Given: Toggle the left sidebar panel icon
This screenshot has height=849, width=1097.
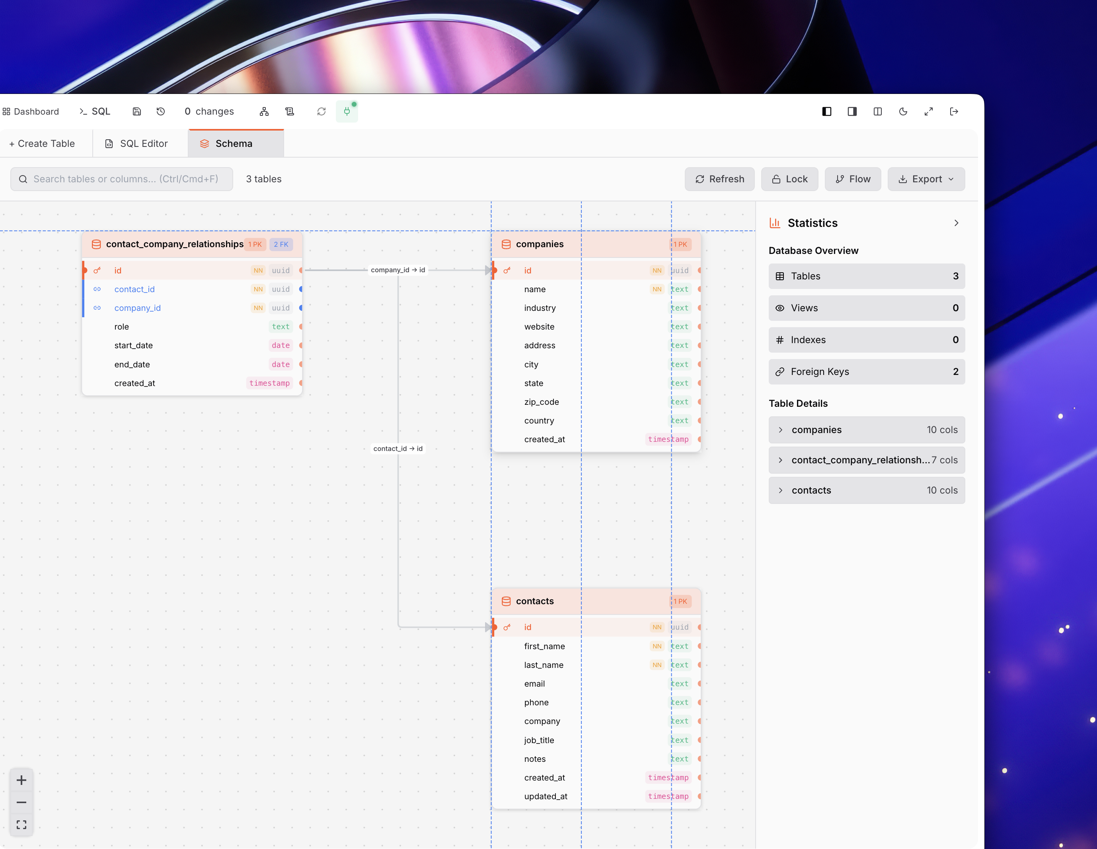Looking at the screenshot, I should coord(827,111).
